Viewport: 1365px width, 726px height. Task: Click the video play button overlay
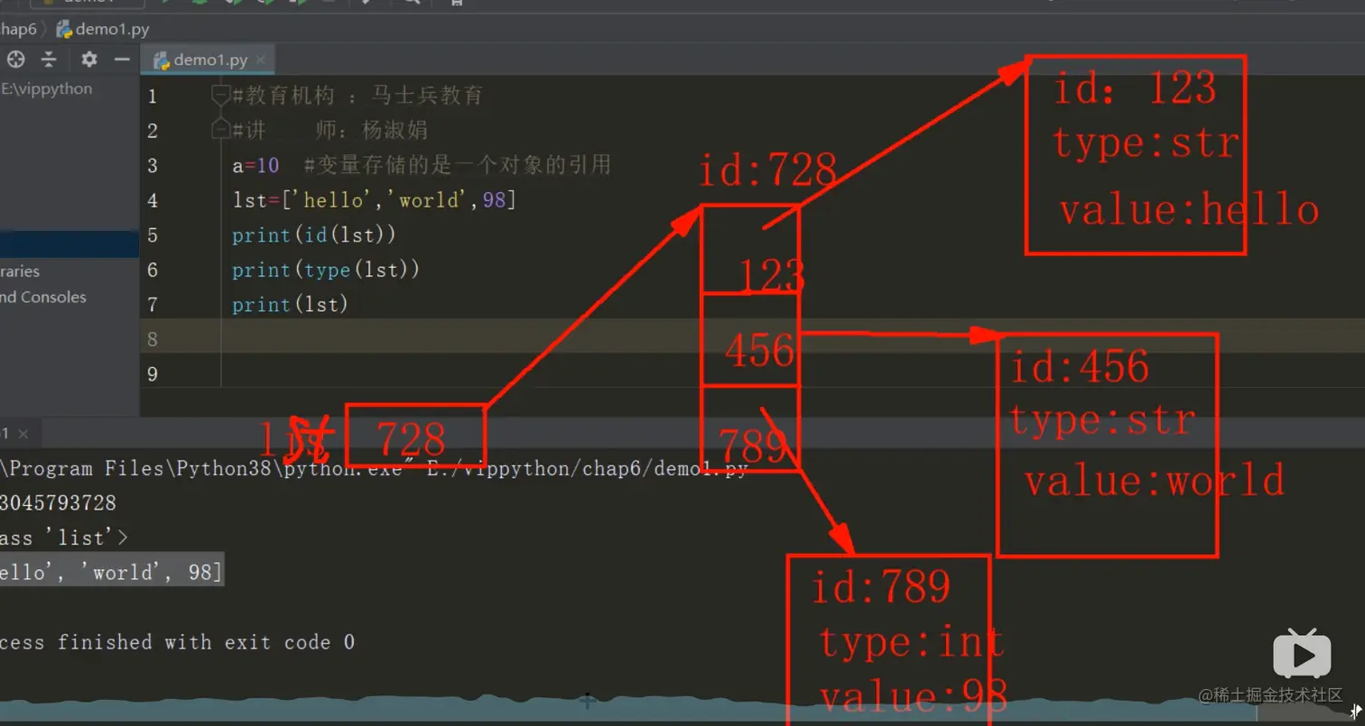[x=1302, y=654]
